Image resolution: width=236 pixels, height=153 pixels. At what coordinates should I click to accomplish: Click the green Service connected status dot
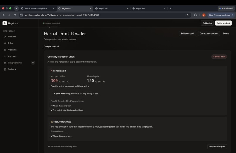pos(44,23)
